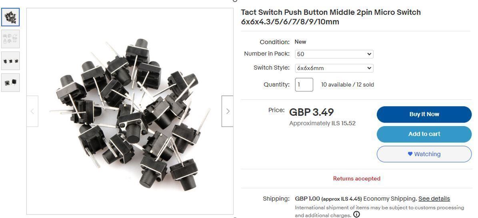This screenshot has width=478, height=218.
Task: Show the previous product image
Action: point(32,111)
